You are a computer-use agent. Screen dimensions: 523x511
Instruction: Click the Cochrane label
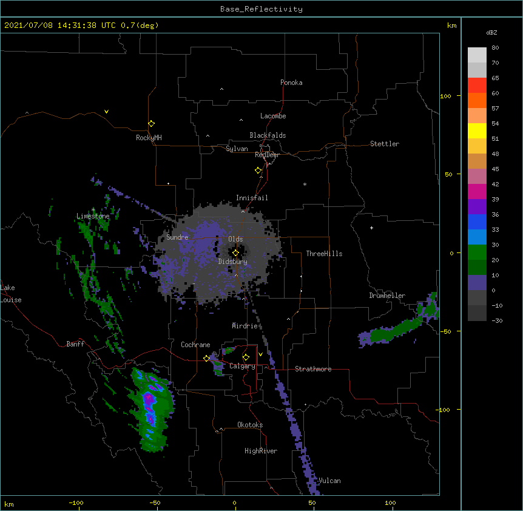(x=195, y=345)
